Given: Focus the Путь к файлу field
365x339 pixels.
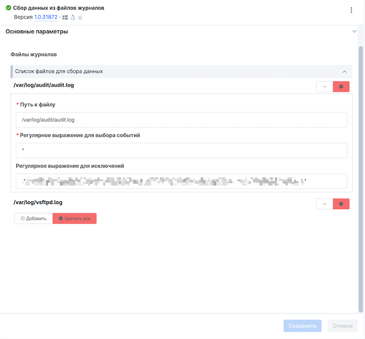Looking at the screenshot, I should tap(181, 120).
